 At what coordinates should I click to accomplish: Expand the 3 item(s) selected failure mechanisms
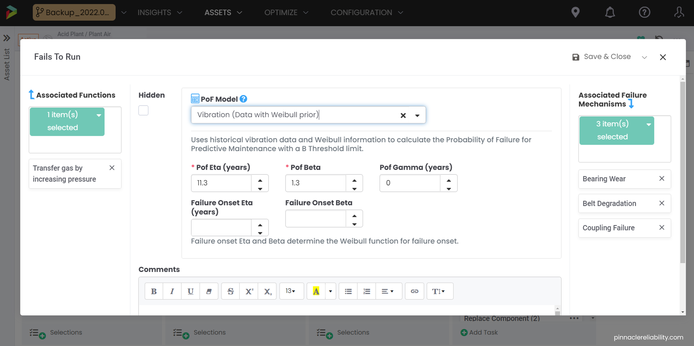click(649, 124)
